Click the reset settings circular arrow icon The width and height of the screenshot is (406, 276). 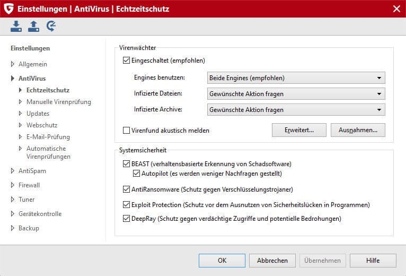(x=51, y=26)
